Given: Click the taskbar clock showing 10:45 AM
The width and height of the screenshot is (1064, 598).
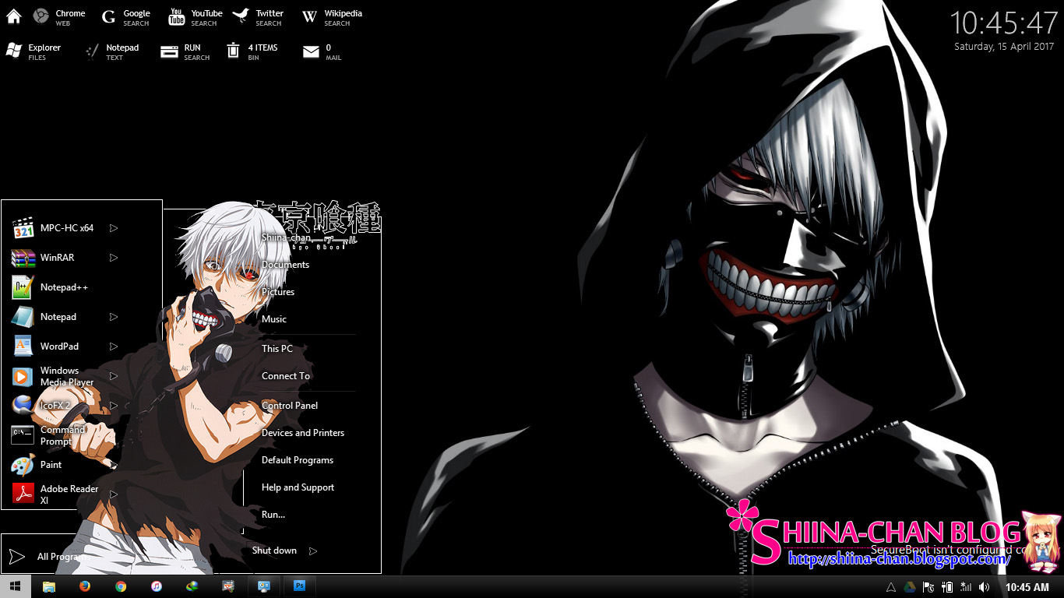Looking at the screenshot, I should click(1027, 587).
